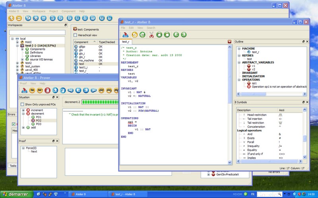This screenshot has height=198, width=318.
Task: Click the scissors cut icon in editor
Action: click(x=151, y=35)
